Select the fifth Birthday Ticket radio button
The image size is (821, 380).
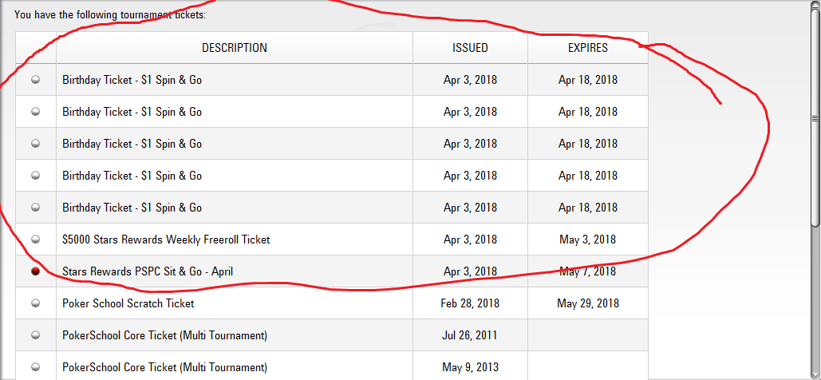[36, 208]
